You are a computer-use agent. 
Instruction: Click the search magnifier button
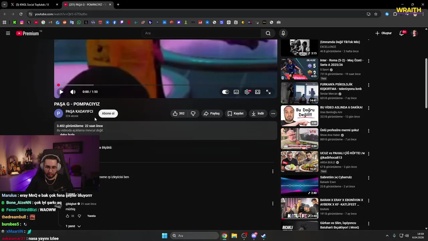(268, 33)
